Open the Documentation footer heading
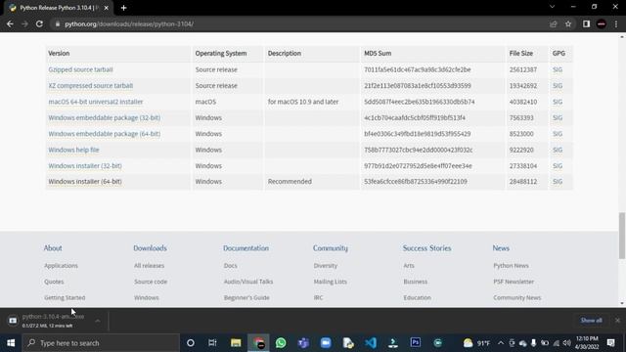 coord(246,247)
